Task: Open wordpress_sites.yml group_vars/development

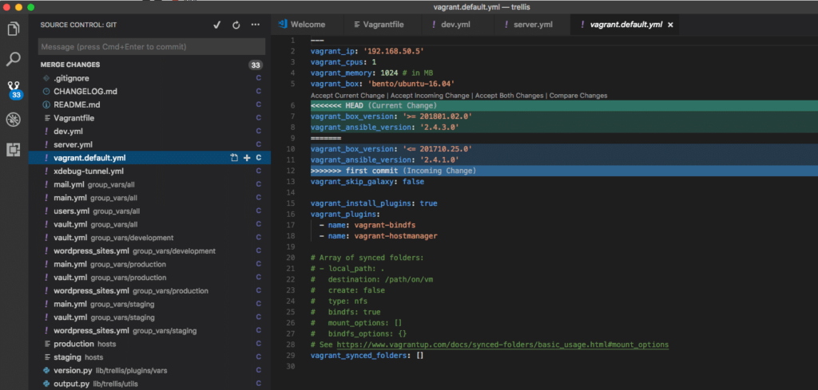Action: coord(149,251)
